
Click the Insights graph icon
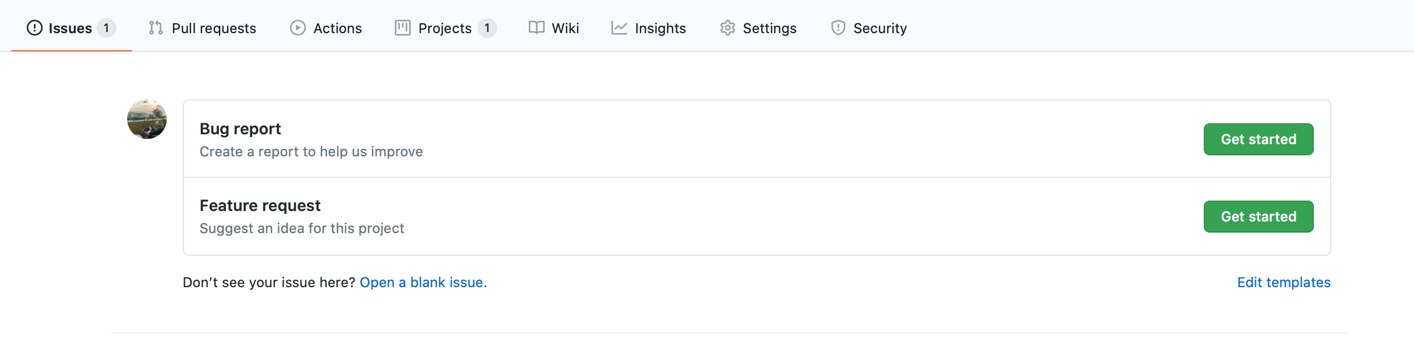coord(619,28)
